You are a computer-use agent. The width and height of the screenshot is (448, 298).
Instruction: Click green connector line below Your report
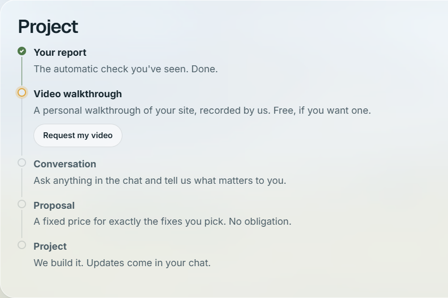[22, 71]
